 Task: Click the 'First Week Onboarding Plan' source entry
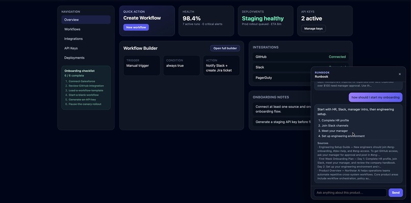(x=357, y=162)
